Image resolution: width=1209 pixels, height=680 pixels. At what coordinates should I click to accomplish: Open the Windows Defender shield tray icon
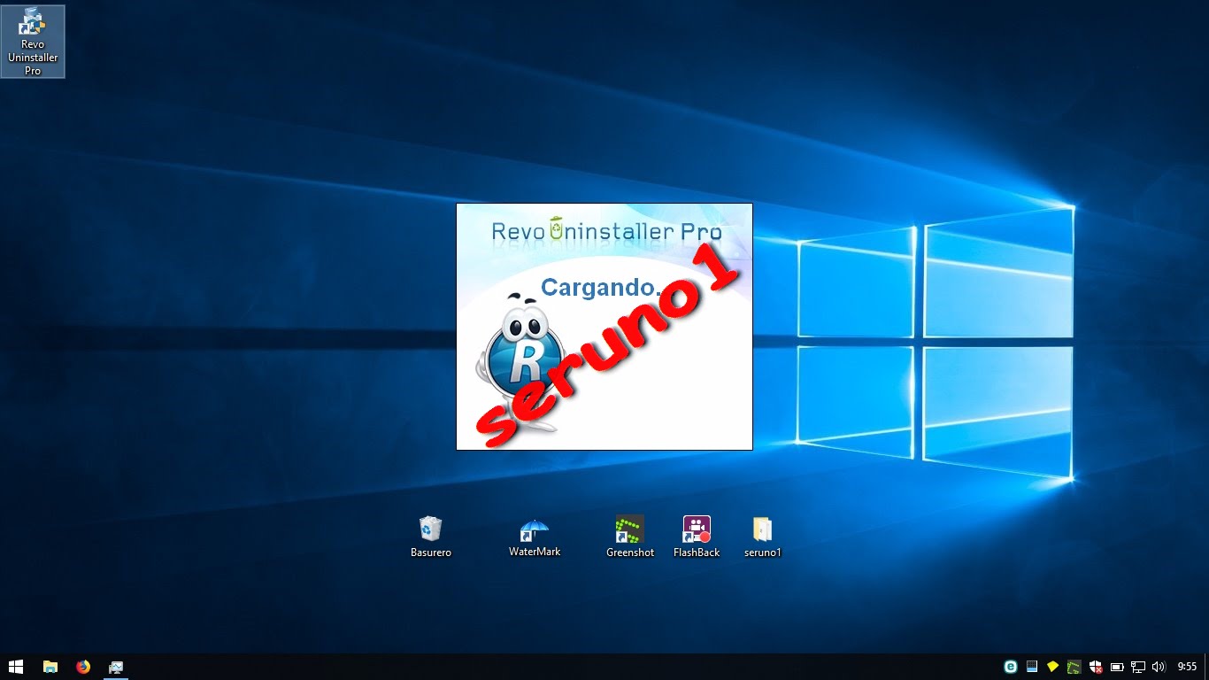[1096, 667]
